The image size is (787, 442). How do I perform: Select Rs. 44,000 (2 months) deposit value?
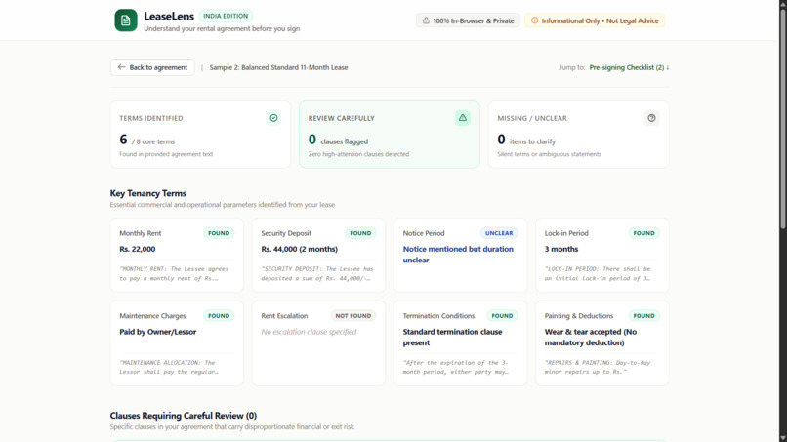[299, 249]
